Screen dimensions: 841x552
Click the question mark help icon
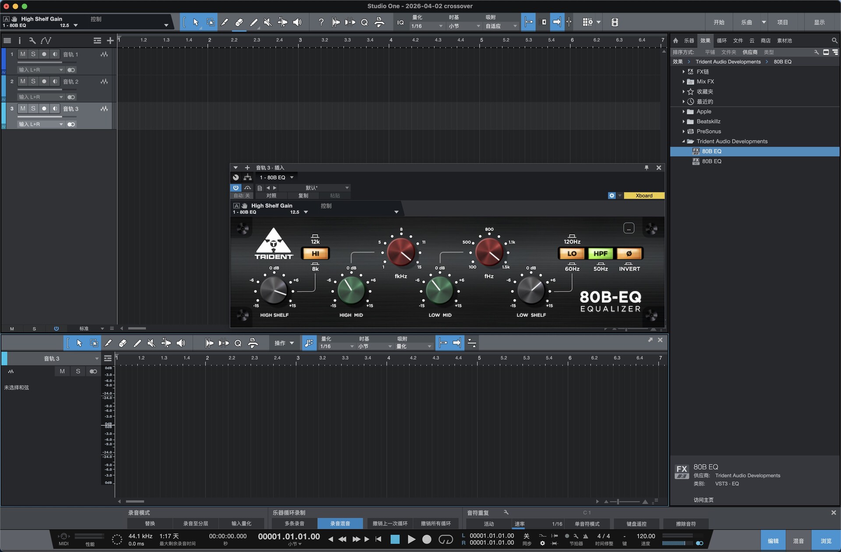[321, 22]
